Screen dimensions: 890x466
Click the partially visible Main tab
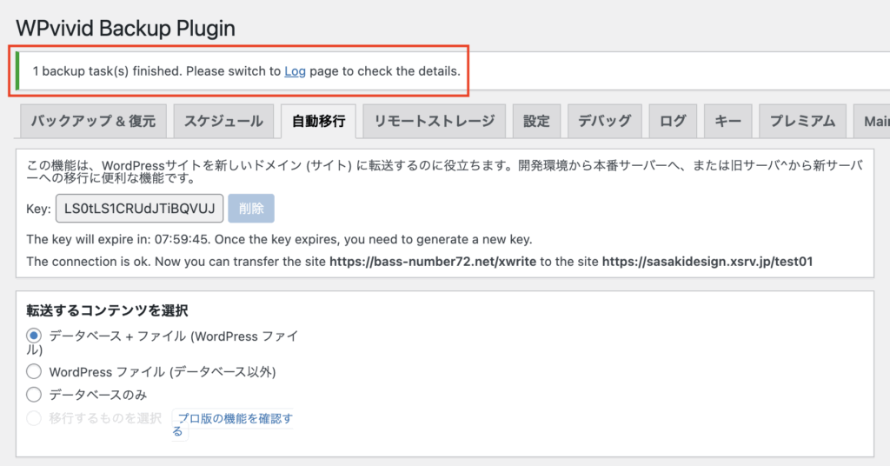(873, 121)
